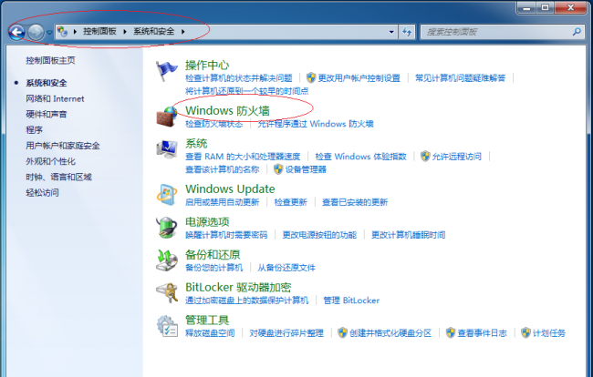The height and width of the screenshot is (377, 593).
Task: Click 查看已安装的更新 link
Action: pos(355,202)
